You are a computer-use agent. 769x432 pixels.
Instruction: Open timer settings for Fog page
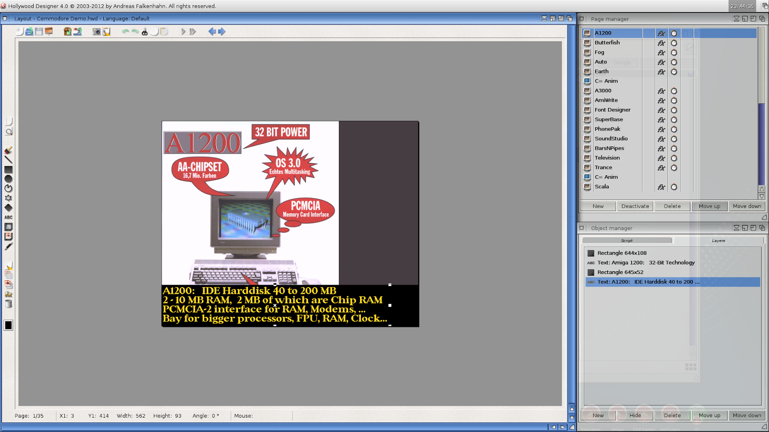[x=674, y=52]
